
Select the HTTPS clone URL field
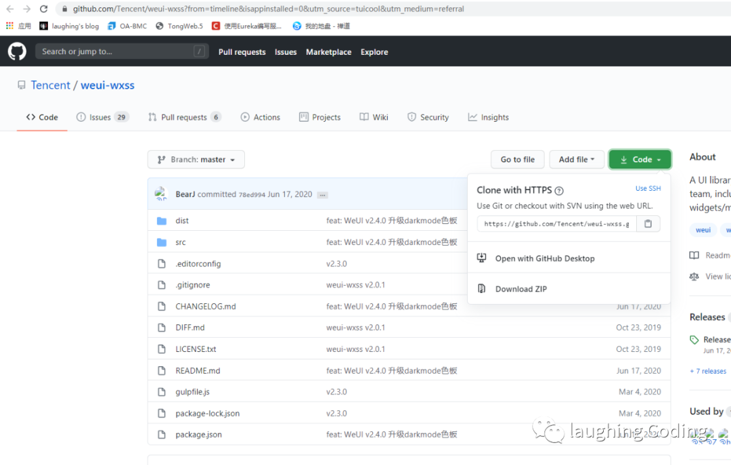click(x=556, y=224)
